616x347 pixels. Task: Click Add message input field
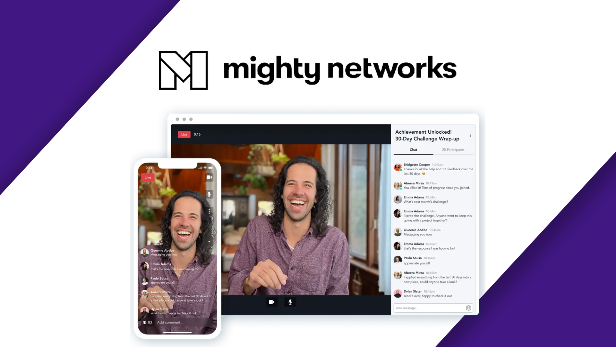429,307
